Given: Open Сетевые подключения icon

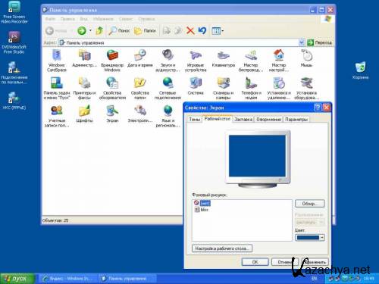Looking at the screenshot, I should 168,88.
